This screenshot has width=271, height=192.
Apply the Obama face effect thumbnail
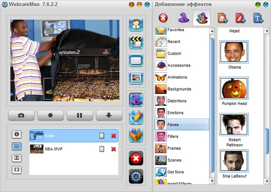[x=234, y=52]
